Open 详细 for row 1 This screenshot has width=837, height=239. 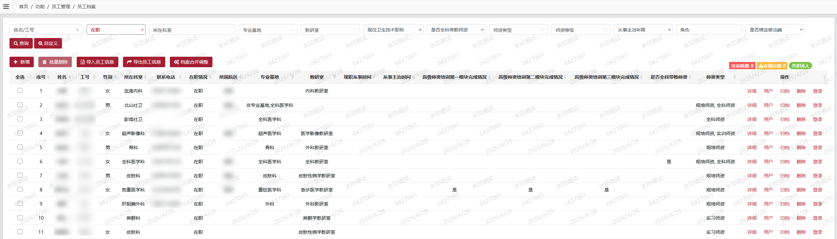(752, 91)
